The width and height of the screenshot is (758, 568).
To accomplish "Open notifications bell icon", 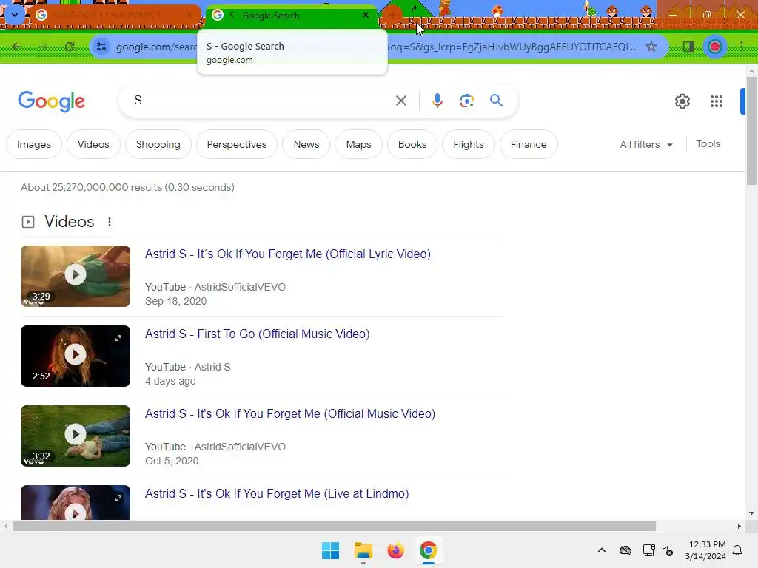I will tap(738, 550).
